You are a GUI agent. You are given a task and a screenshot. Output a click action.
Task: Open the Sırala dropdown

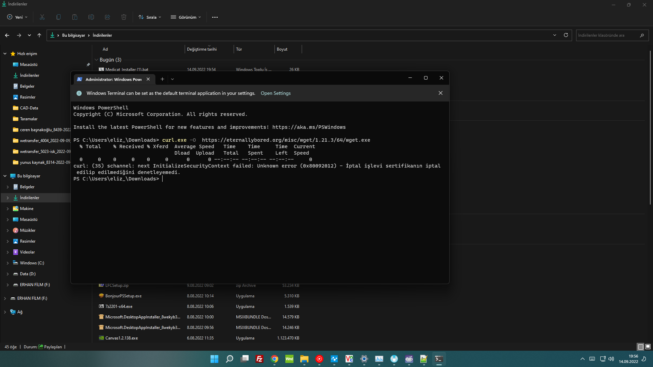[149, 17]
